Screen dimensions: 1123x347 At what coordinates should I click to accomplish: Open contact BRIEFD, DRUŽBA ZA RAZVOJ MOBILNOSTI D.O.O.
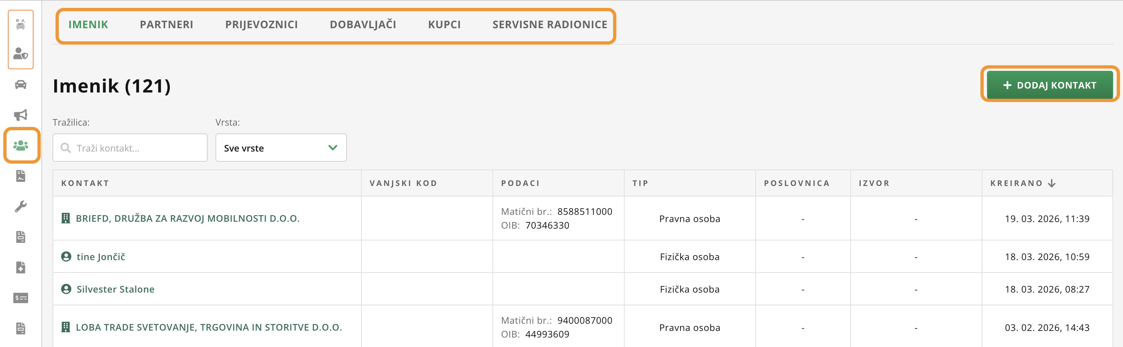pyautogui.click(x=188, y=218)
